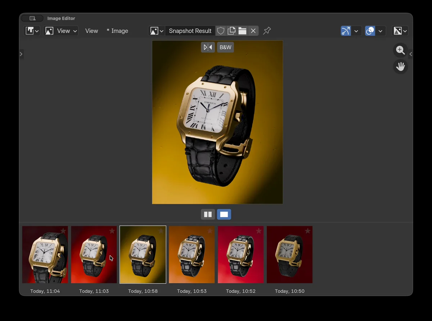Viewport: 432px width, 321px height.
Task: Switch to single image view
Action: pyautogui.click(x=224, y=215)
